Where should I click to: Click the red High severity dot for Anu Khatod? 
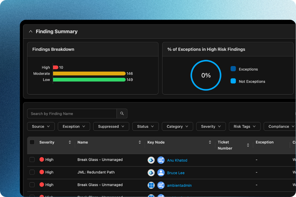(42, 159)
